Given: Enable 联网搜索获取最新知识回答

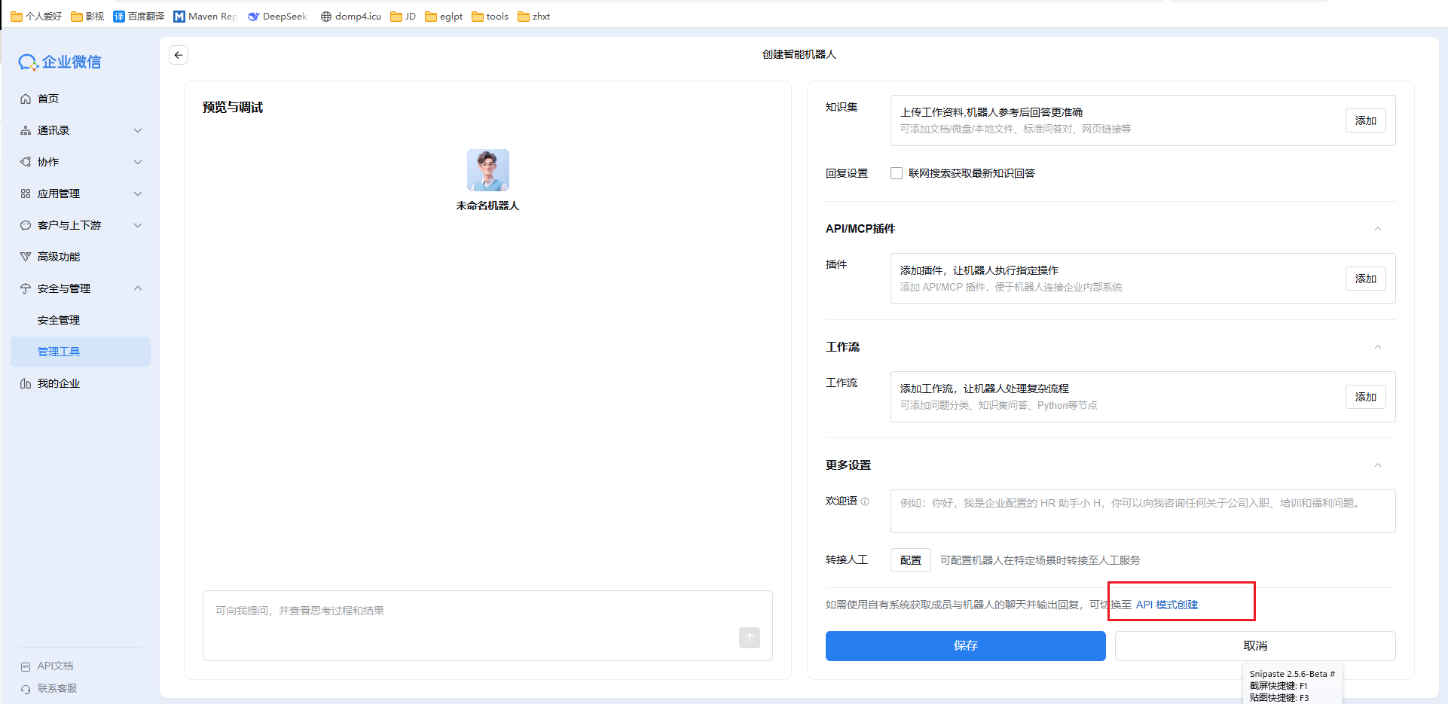Looking at the screenshot, I should click(x=896, y=172).
